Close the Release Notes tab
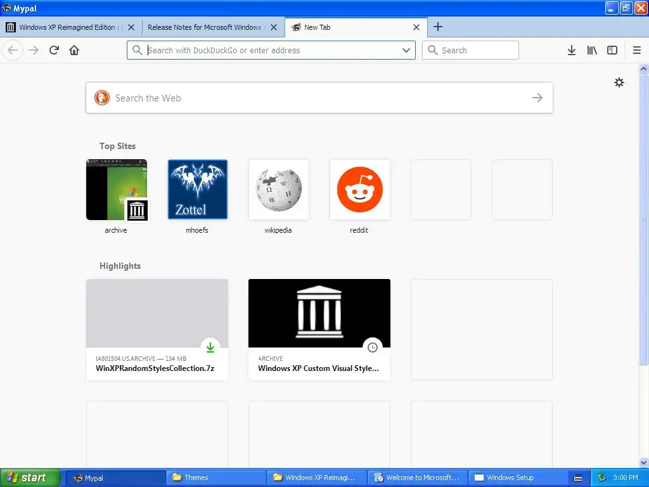This screenshot has width=649, height=487. click(274, 27)
